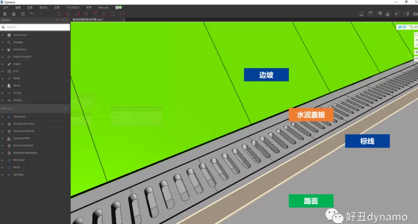Click the Input pencil category icon
Screen dimensions: 418x224
click(x=9, y=64)
